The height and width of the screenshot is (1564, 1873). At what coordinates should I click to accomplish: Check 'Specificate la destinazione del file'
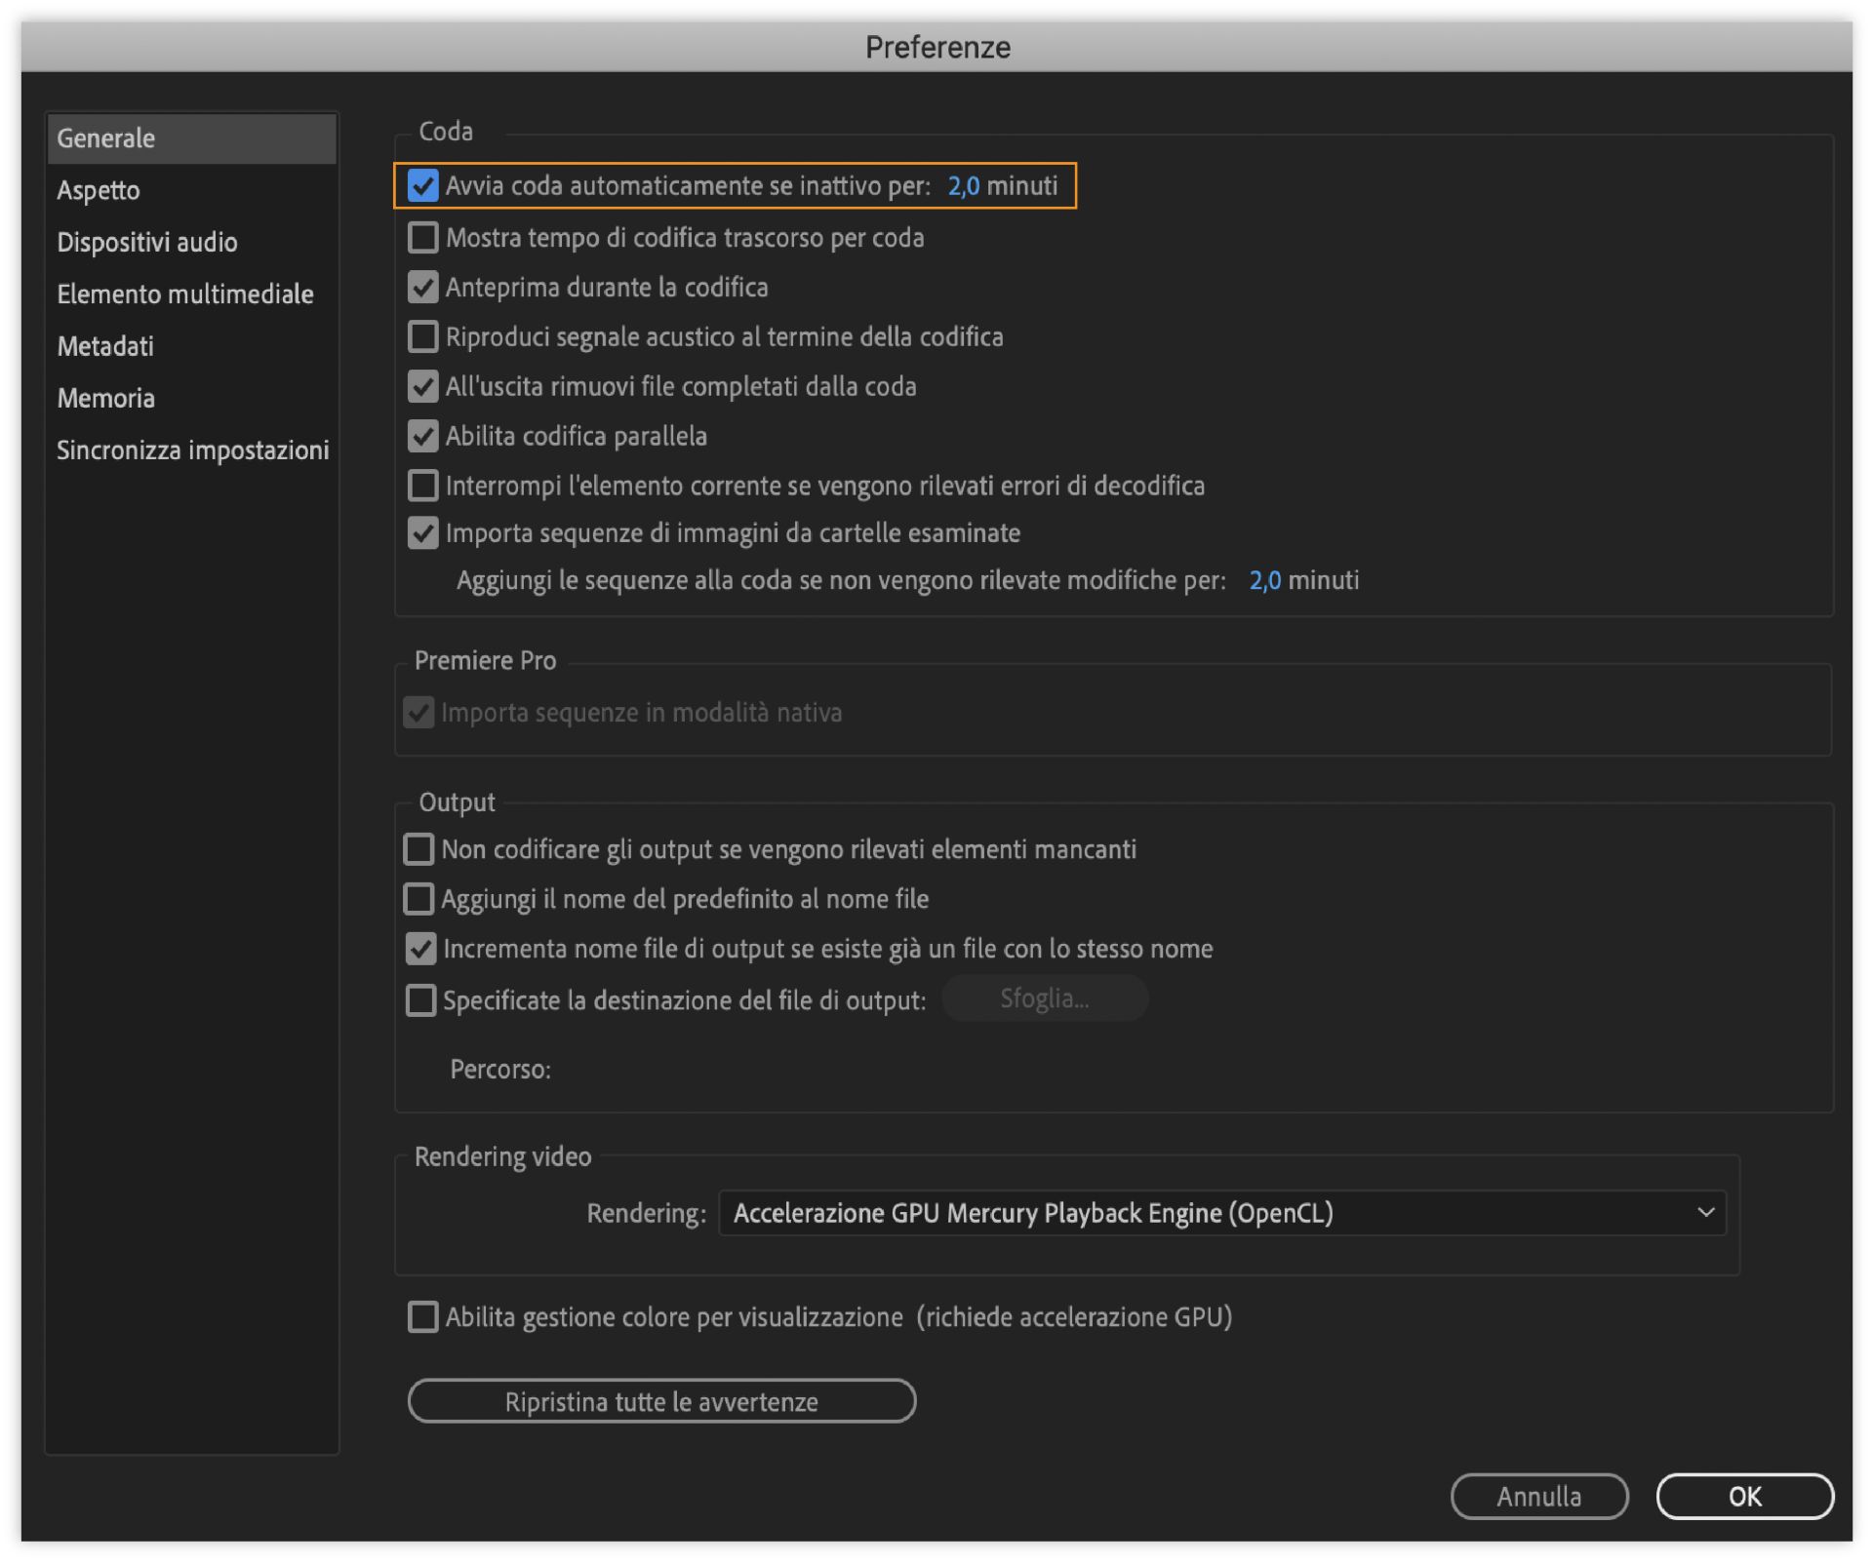420,1000
